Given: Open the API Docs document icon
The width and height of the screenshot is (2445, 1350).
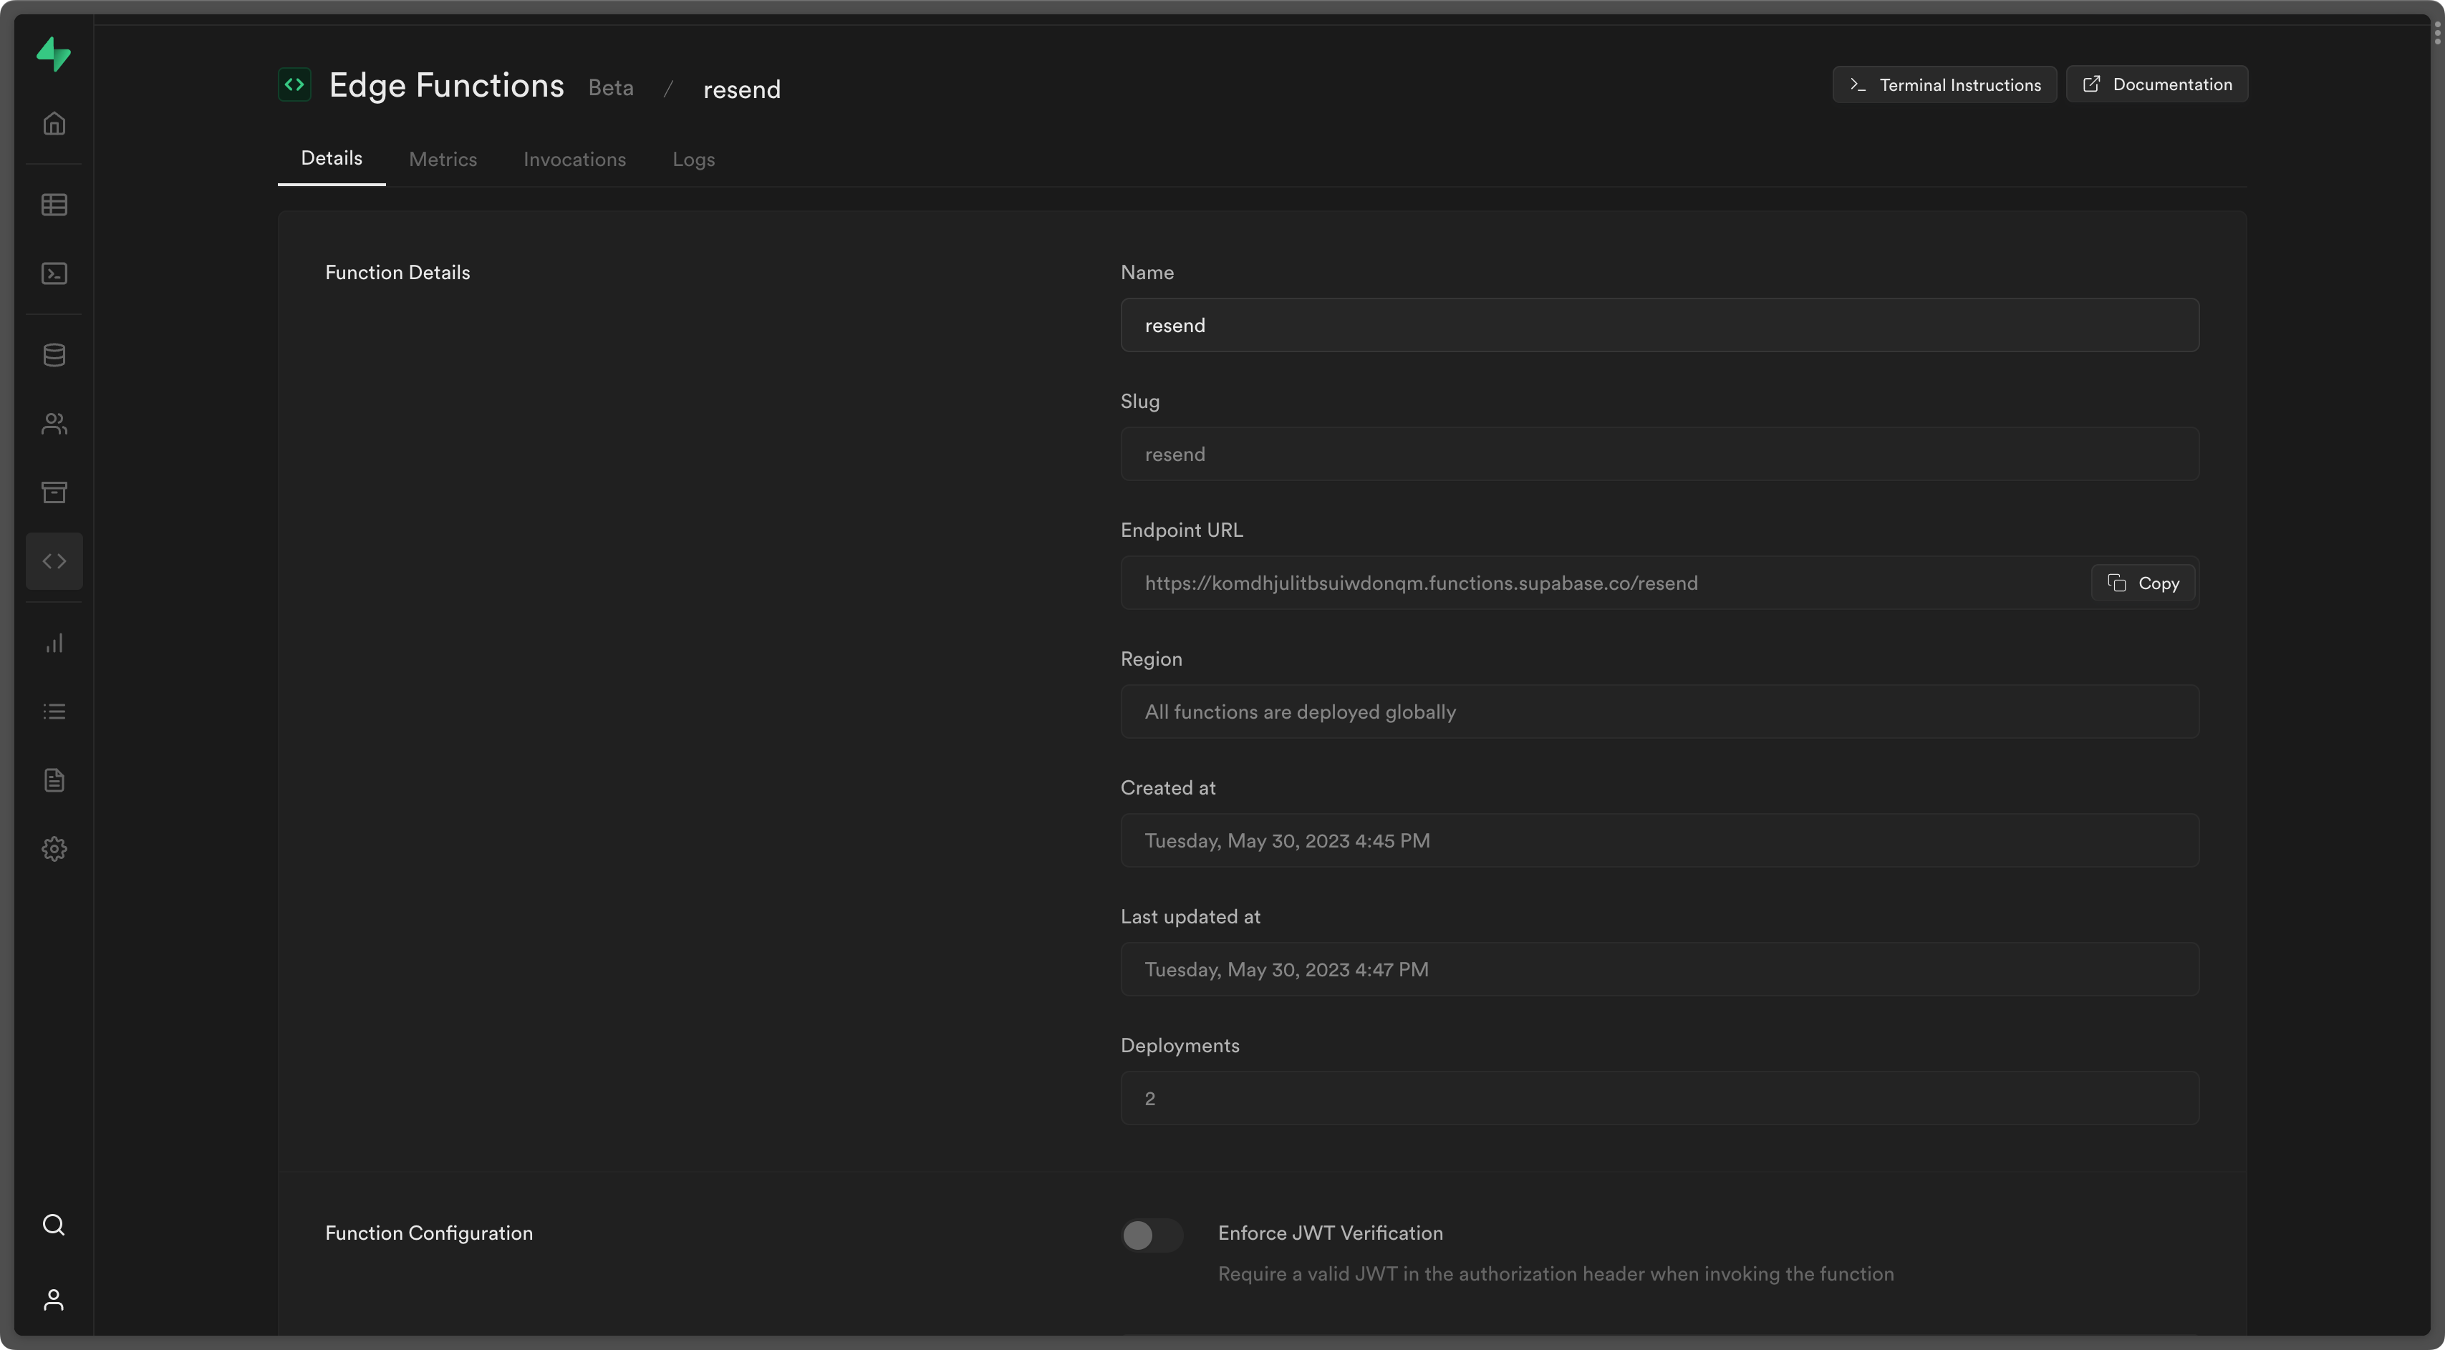Looking at the screenshot, I should tap(54, 780).
